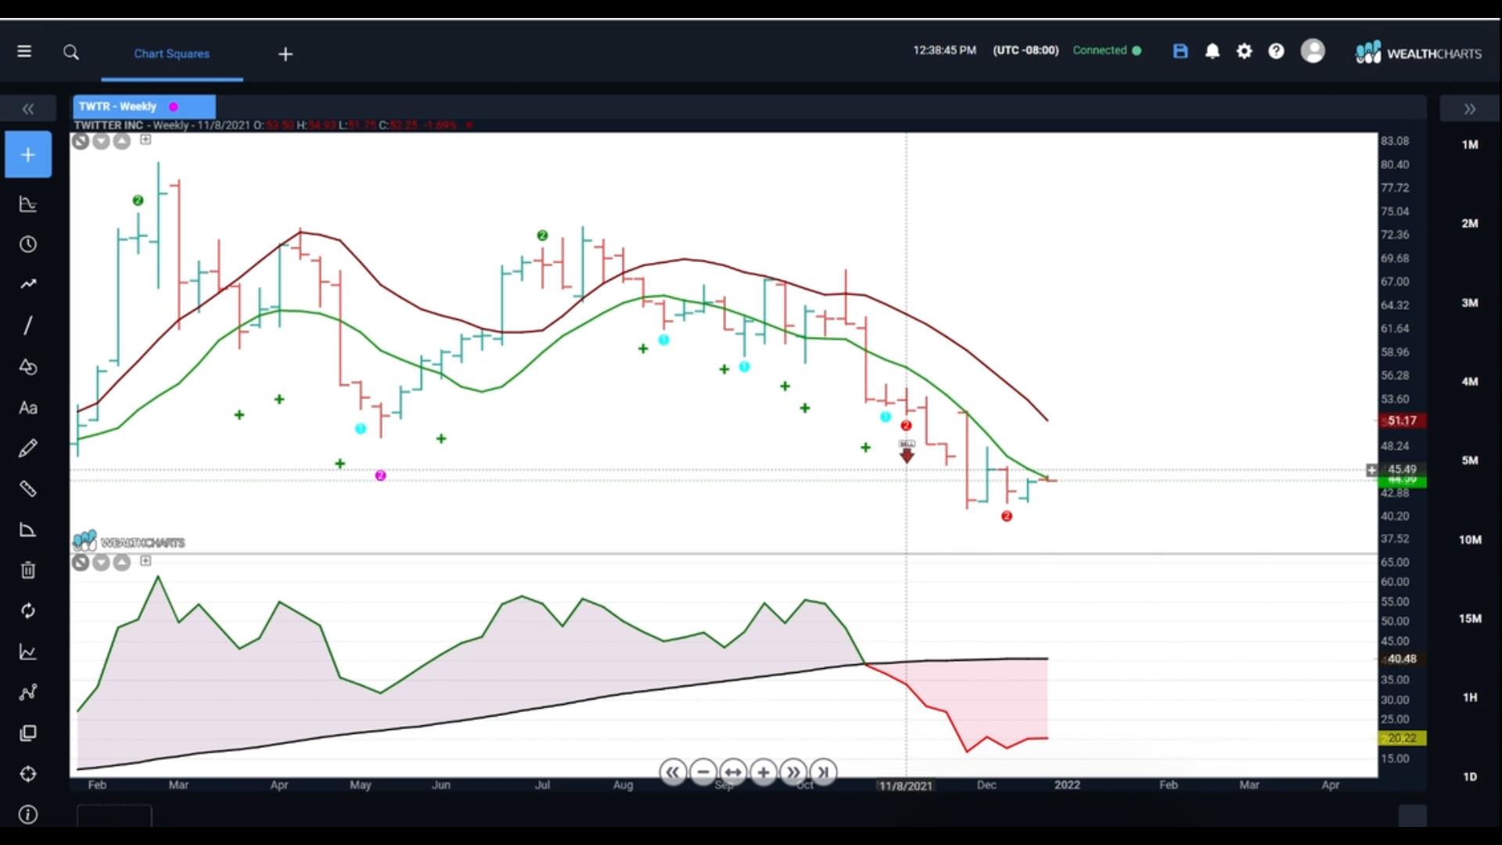
Task: Select the Aa text tool
Action: coord(28,408)
